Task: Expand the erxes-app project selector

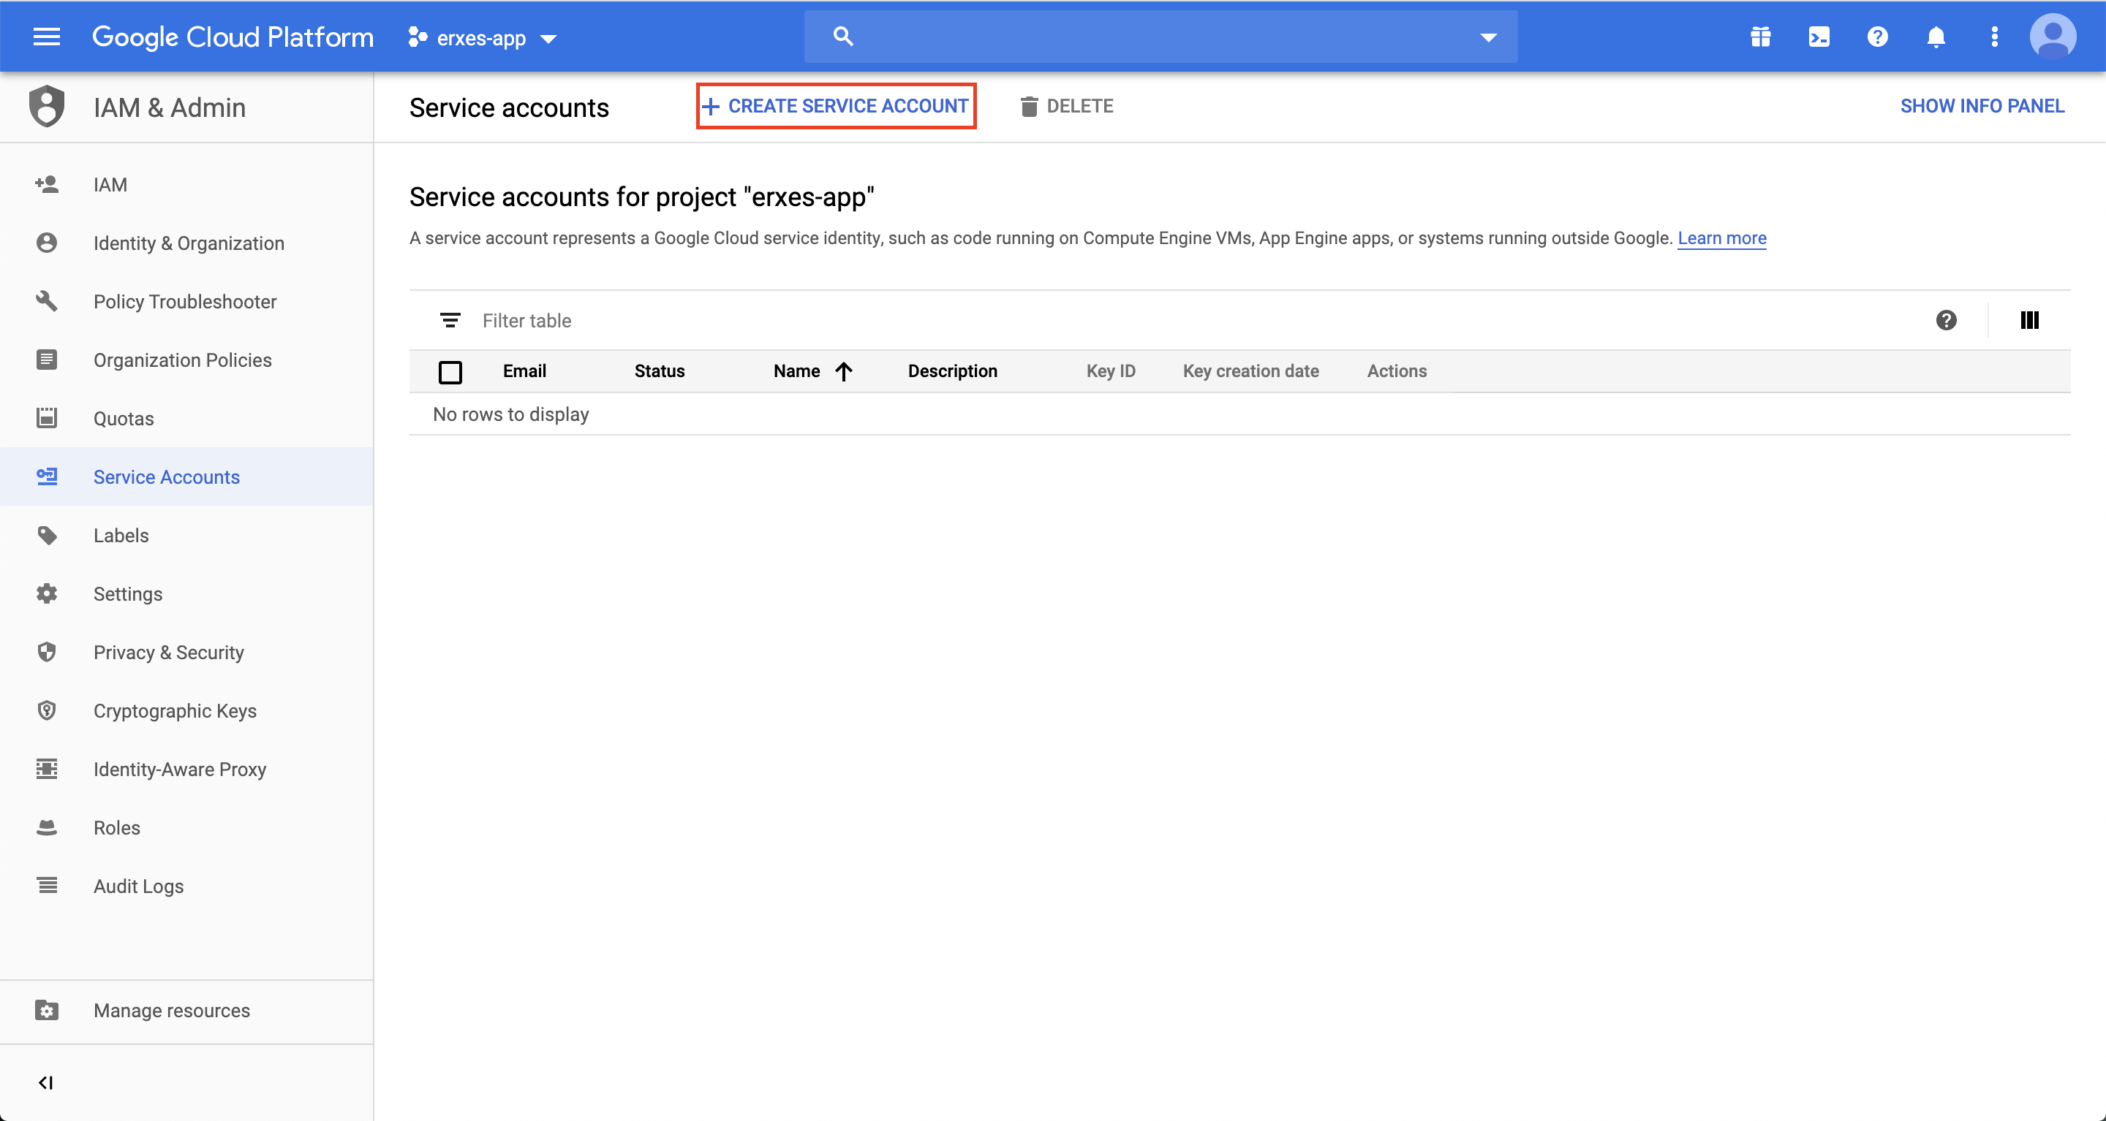Action: pos(483,39)
